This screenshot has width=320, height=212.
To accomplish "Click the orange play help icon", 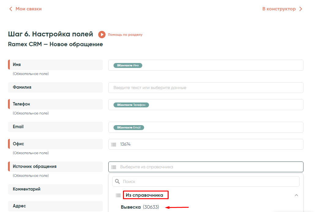I will point(102,35).
